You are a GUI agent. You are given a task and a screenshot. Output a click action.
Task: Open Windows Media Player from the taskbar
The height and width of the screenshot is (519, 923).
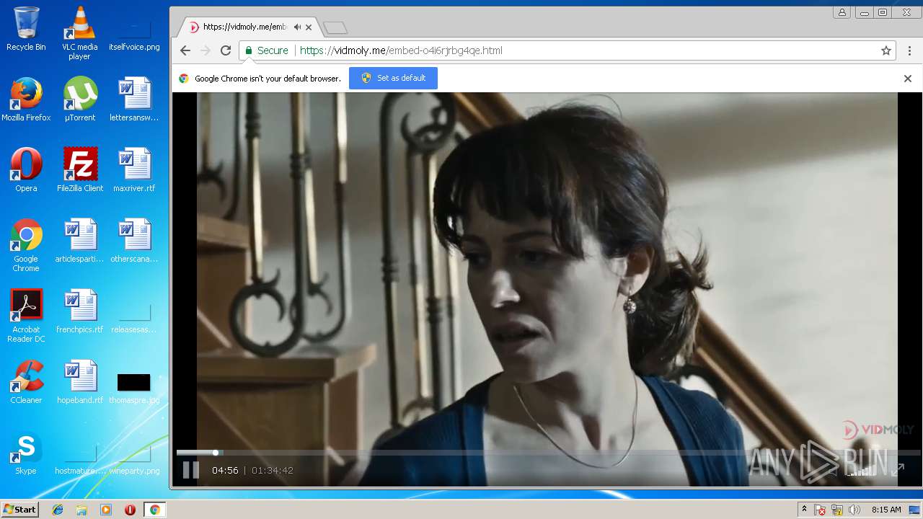pos(106,510)
